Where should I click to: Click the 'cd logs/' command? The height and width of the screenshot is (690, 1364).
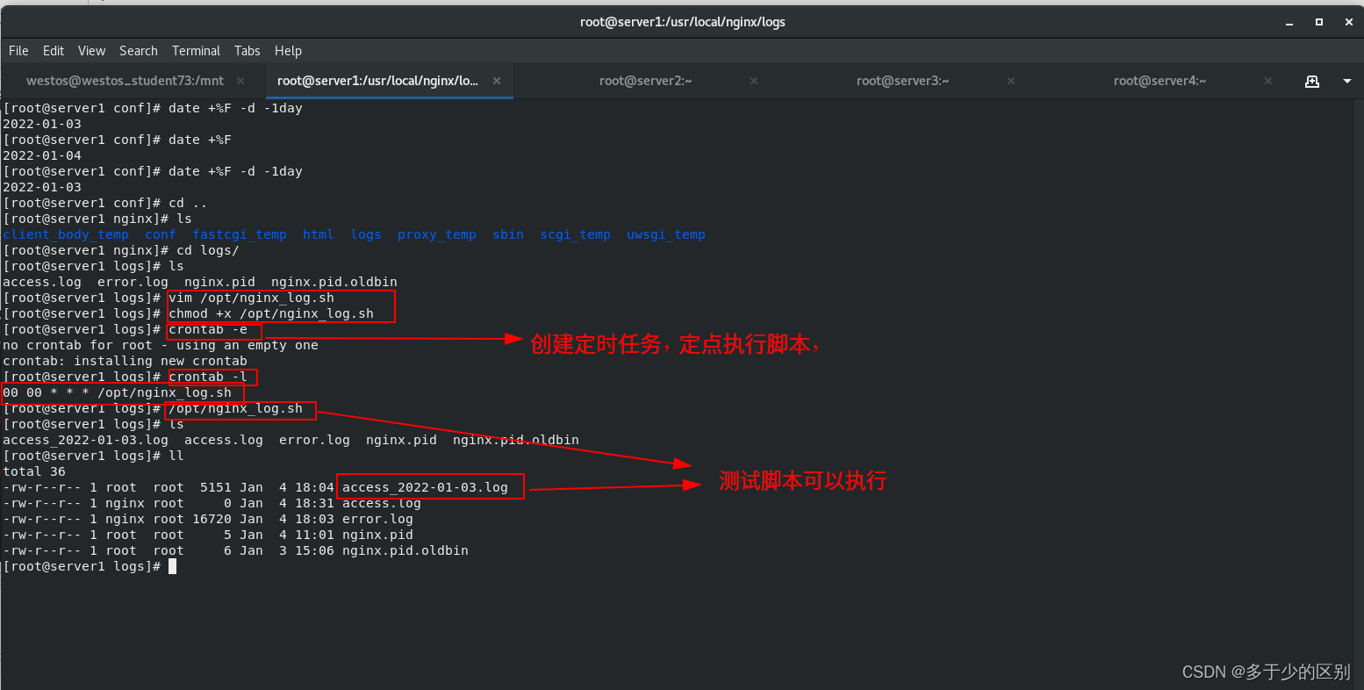[208, 250]
